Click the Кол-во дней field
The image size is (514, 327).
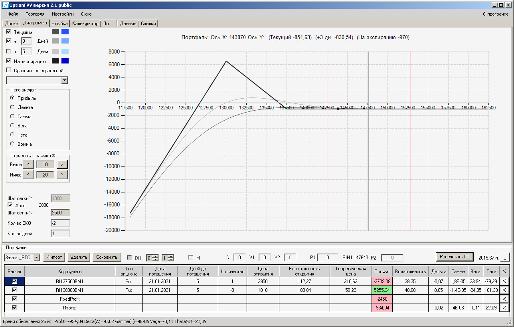click(60, 233)
